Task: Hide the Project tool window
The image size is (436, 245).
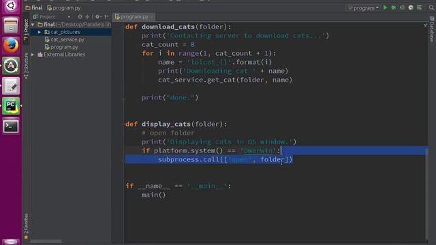Action: tap(106, 16)
